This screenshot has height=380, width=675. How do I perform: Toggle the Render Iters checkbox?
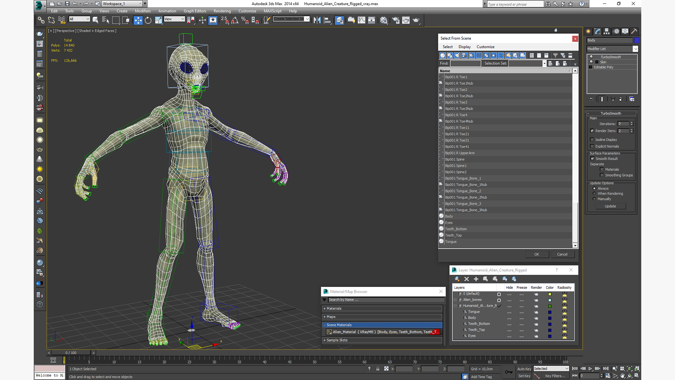coord(592,131)
